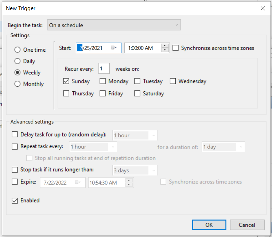Increase start time with up spinner arrow

165,46
